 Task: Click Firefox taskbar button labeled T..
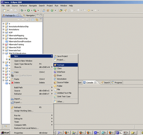pos(68,133)
